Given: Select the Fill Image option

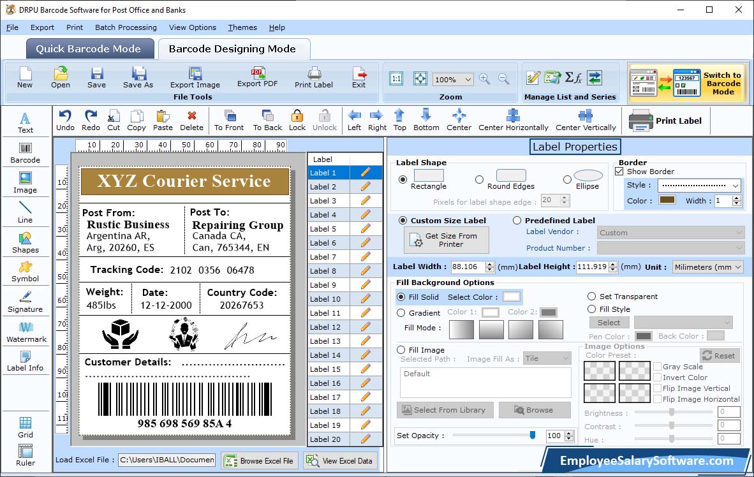Looking at the screenshot, I should coord(401,349).
